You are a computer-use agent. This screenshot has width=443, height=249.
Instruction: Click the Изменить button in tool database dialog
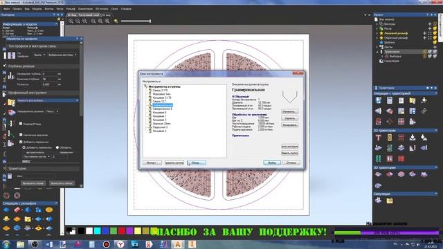coord(289,111)
